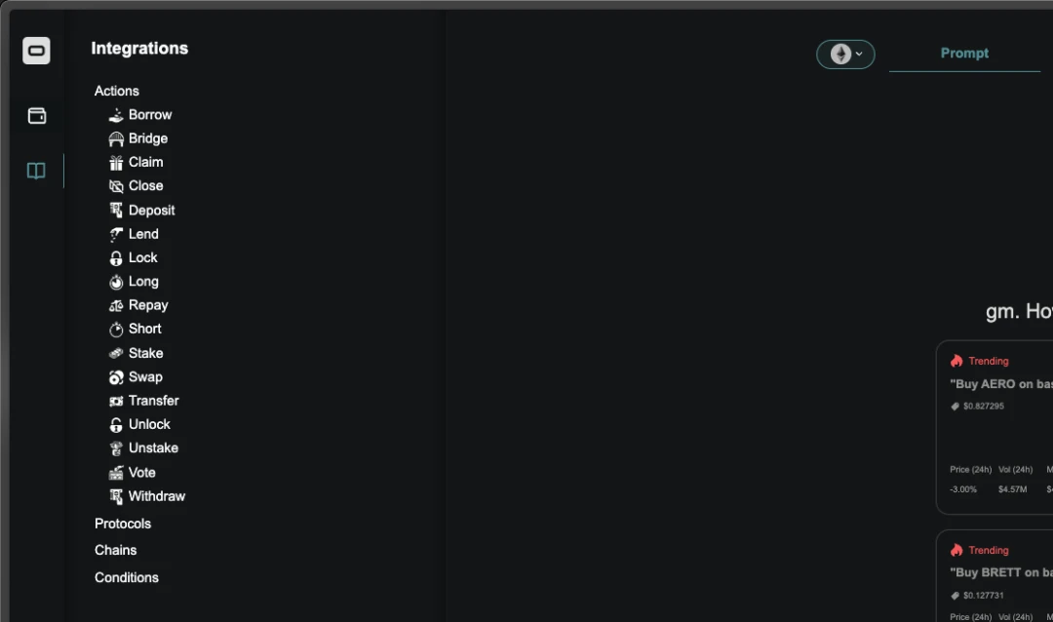Screen dimensions: 1053x622
Task: Click the Bridge arch icon
Action: tap(116, 139)
